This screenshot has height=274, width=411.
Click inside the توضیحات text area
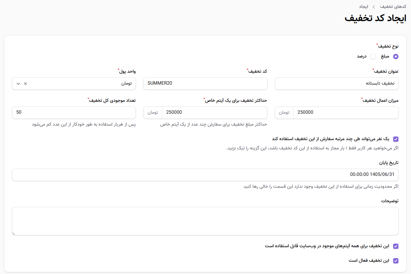pyautogui.click(x=205, y=221)
